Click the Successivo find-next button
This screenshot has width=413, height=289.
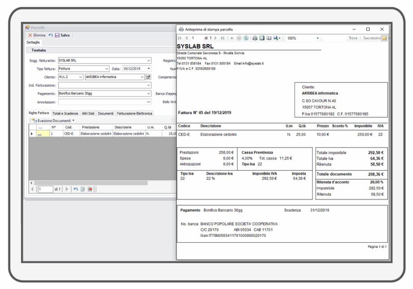[372, 38]
